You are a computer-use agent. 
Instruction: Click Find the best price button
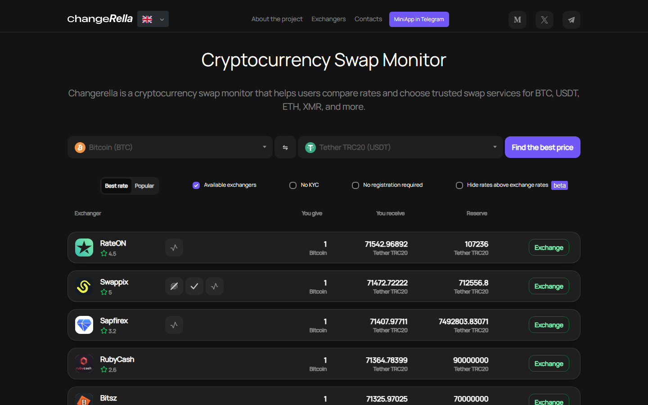coord(543,147)
